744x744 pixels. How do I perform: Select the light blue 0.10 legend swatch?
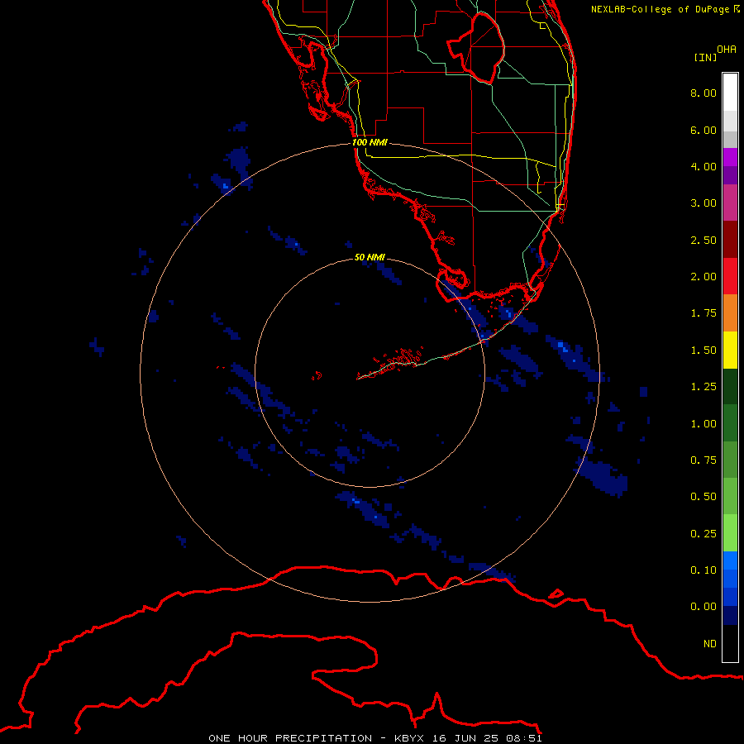730,560
